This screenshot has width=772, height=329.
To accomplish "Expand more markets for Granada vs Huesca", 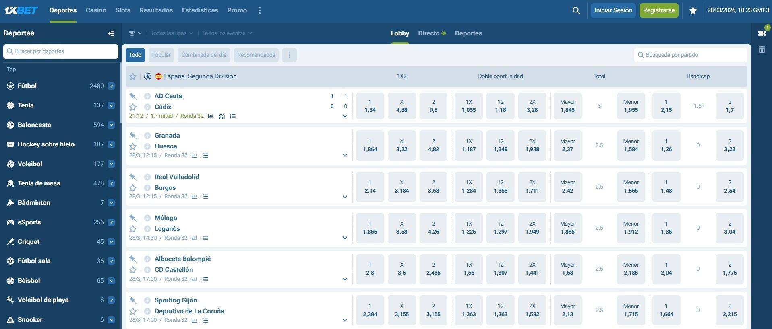I will point(345,155).
